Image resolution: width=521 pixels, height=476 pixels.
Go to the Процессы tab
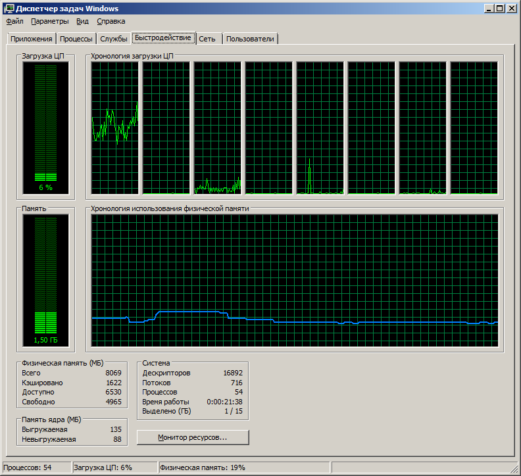click(76, 39)
